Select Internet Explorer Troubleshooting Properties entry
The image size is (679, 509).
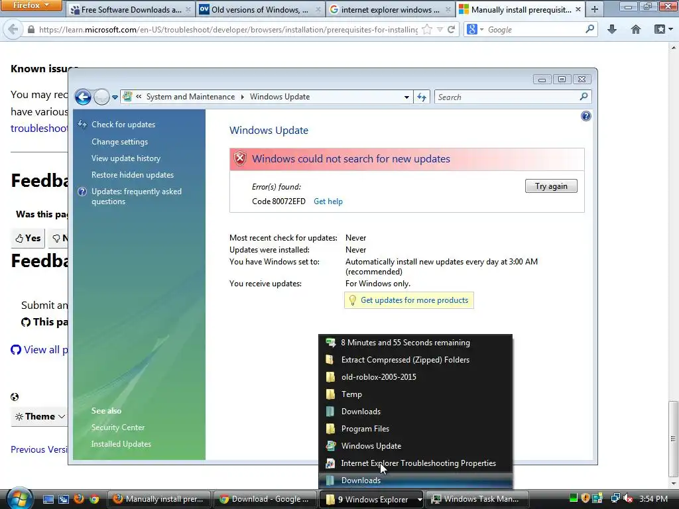[x=415, y=463]
